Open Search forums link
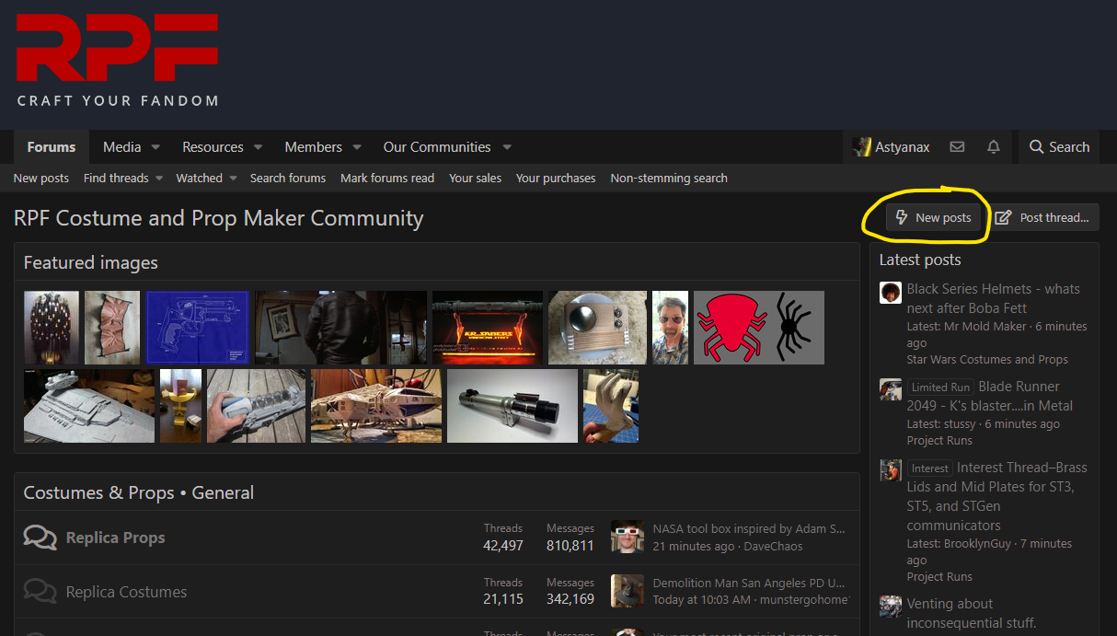The image size is (1117, 636). click(288, 179)
